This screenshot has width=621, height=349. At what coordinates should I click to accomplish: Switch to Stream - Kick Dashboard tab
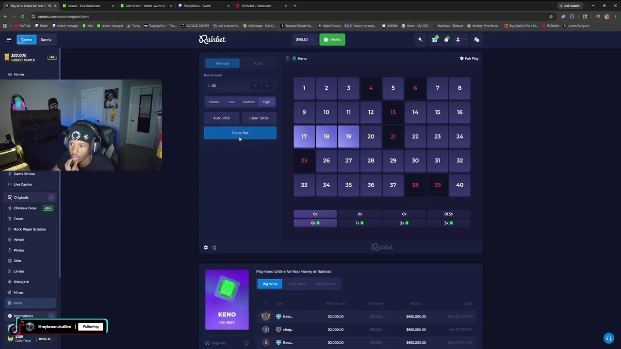tap(87, 6)
